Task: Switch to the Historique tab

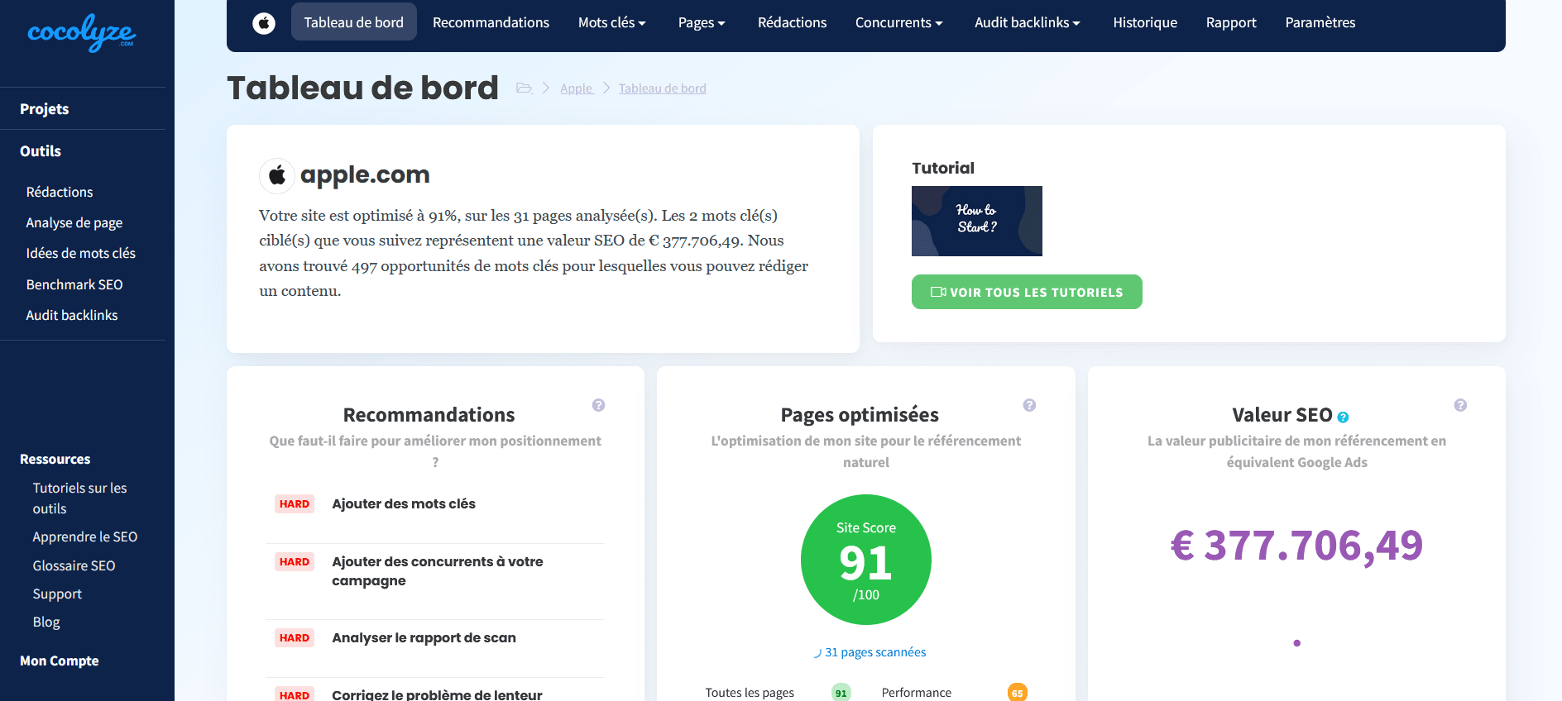Action: (1145, 22)
